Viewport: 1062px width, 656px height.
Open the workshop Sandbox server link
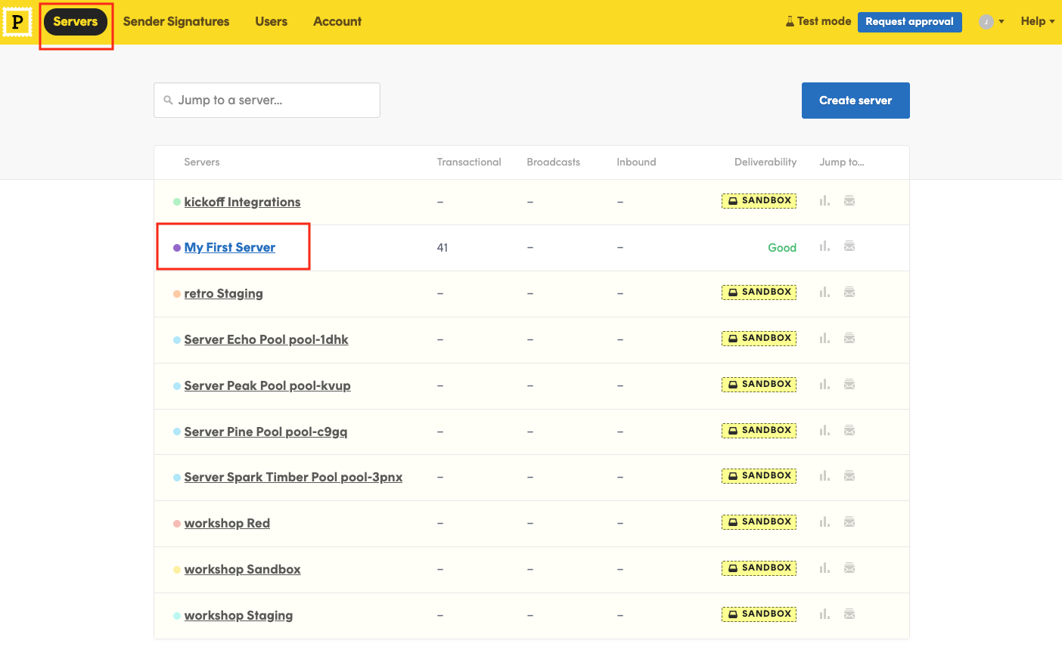(x=242, y=569)
